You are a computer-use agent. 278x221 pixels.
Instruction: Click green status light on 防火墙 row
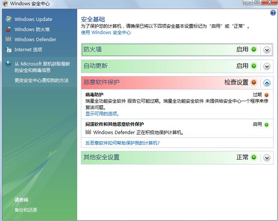coord(254,49)
